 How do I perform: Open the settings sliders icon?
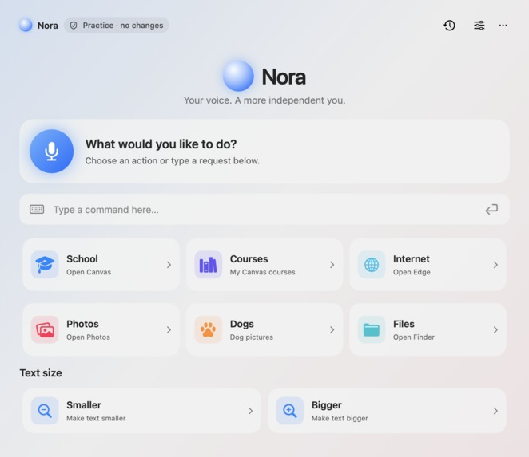click(x=479, y=26)
